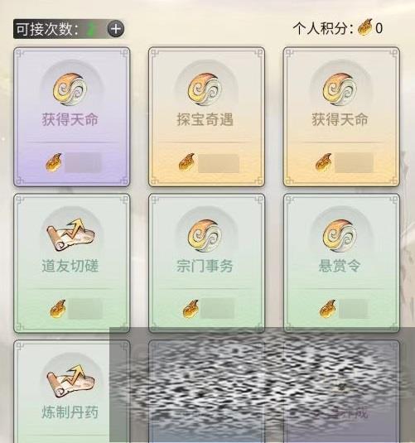Click the swirl icon on 宗门事务 card

[x=205, y=236]
